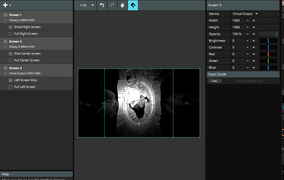Click the Load... input guide button

point(215,81)
